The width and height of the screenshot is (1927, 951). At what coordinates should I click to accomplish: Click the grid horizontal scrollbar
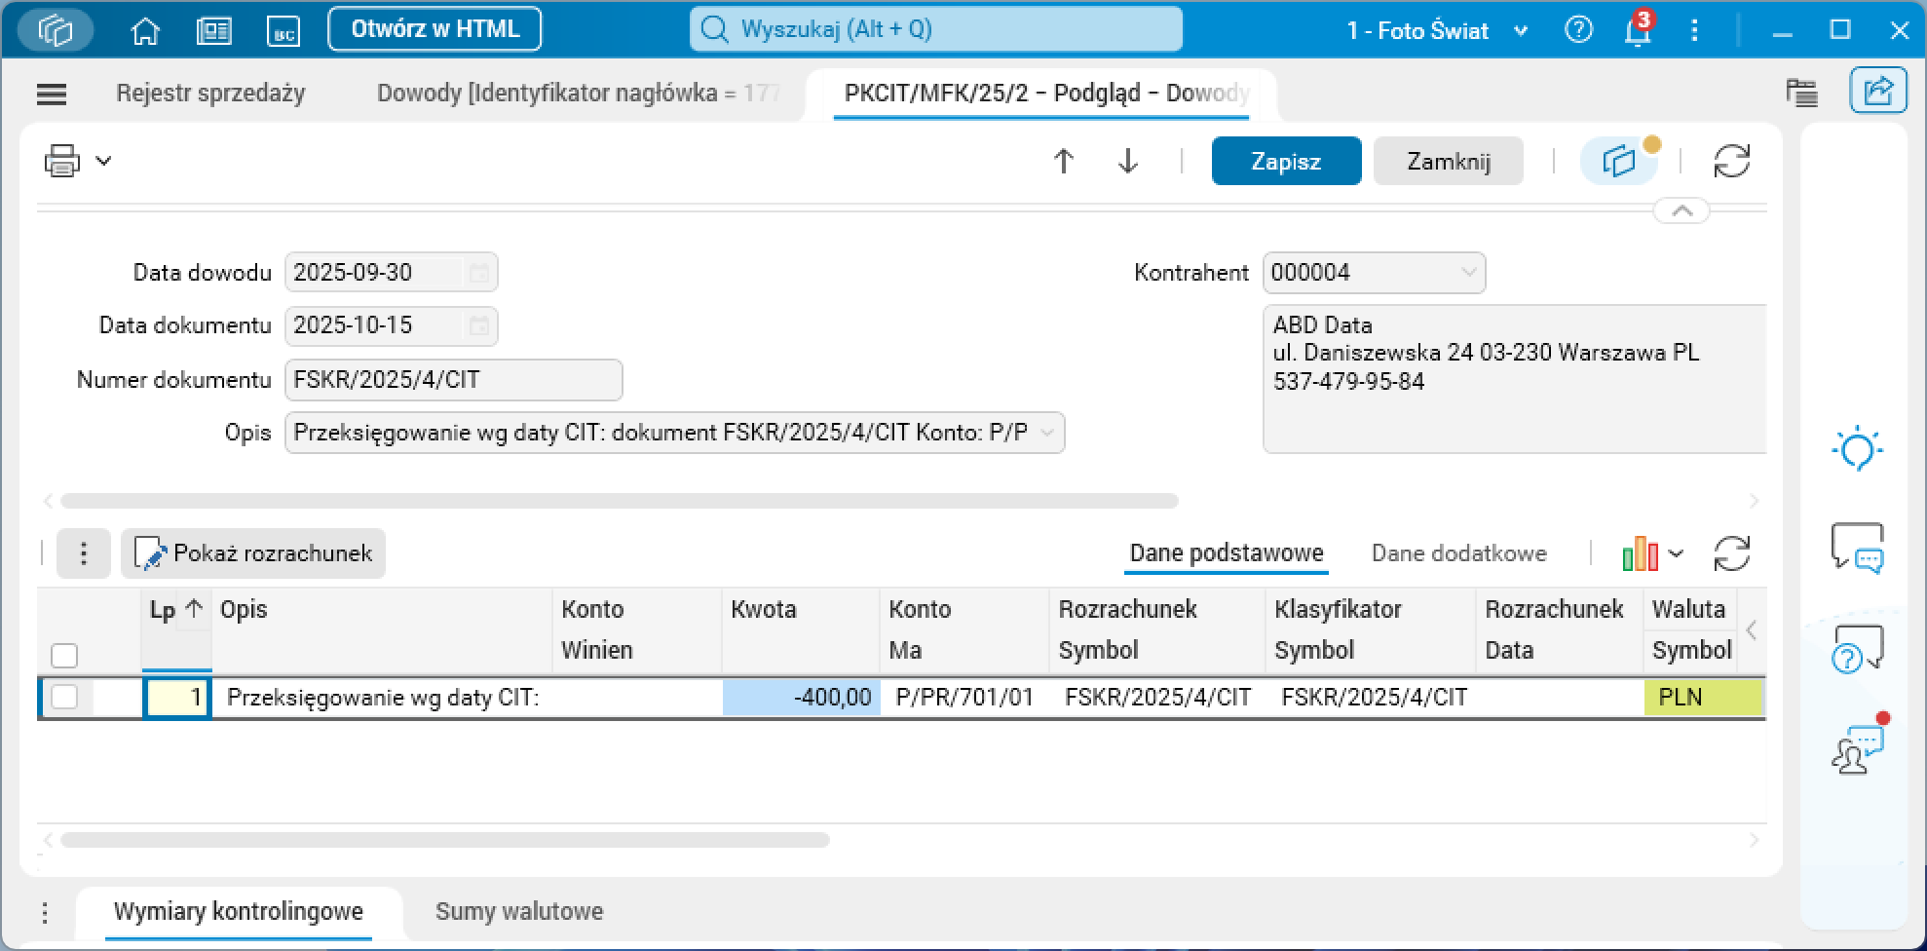tap(445, 840)
